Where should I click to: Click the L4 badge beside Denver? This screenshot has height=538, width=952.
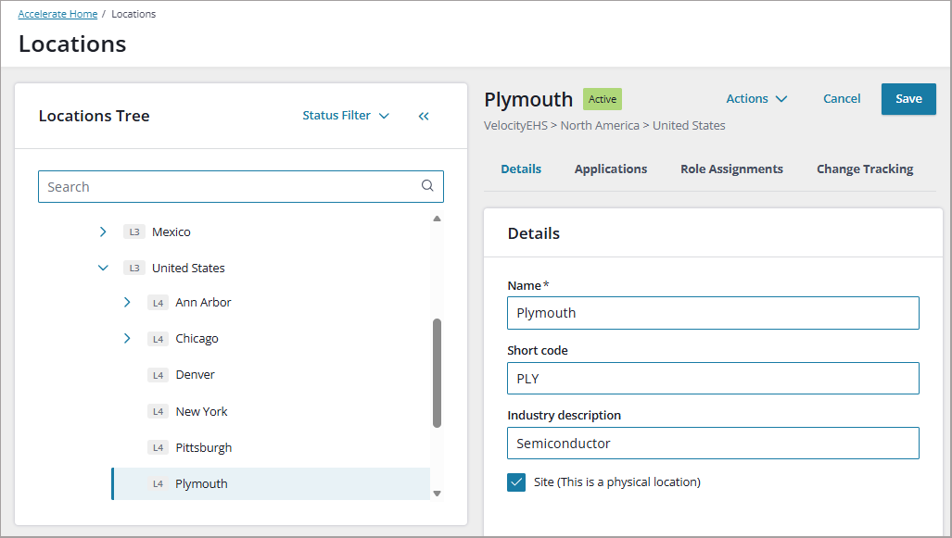tap(158, 375)
